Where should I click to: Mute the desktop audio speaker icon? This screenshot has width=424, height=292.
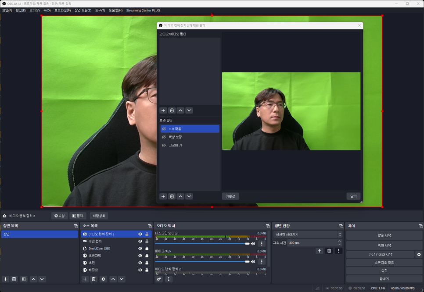pyautogui.click(x=253, y=243)
